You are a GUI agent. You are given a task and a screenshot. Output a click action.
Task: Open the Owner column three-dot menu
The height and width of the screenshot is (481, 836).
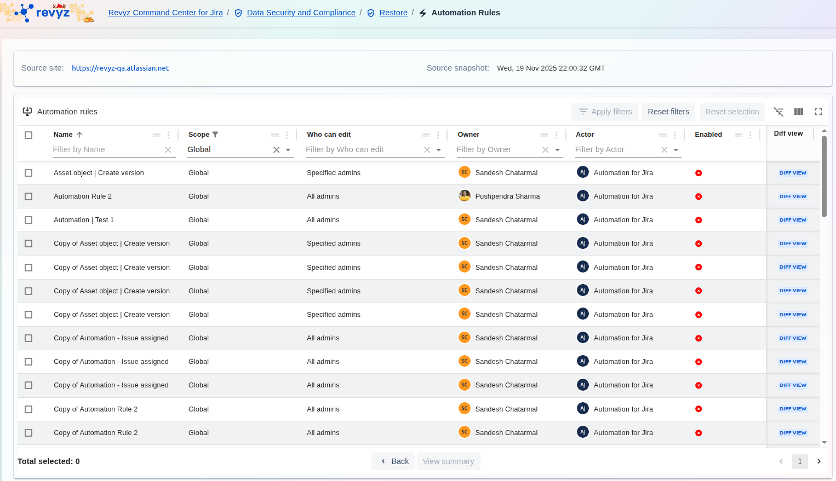pos(556,135)
